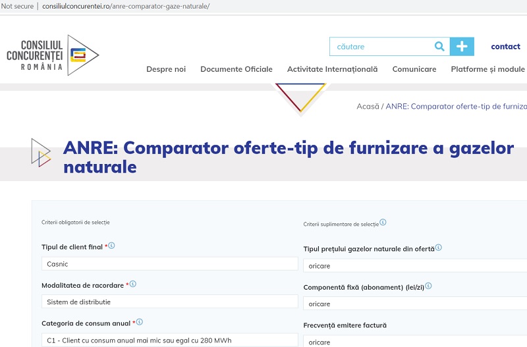The width and height of the screenshot is (527, 347).
Task: Click the Consiliul Concurenței România logo
Action: pyautogui.click(x=53, y=55)
